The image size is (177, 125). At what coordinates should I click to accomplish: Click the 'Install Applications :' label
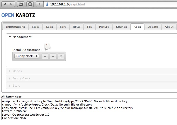(28, 50)
